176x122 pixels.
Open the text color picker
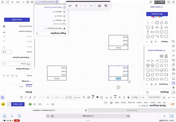[x=115, y=97]
